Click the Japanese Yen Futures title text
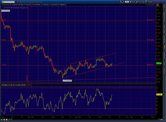Image resolution: width=166 pixels, height=122 pixels. click(30, 2)
